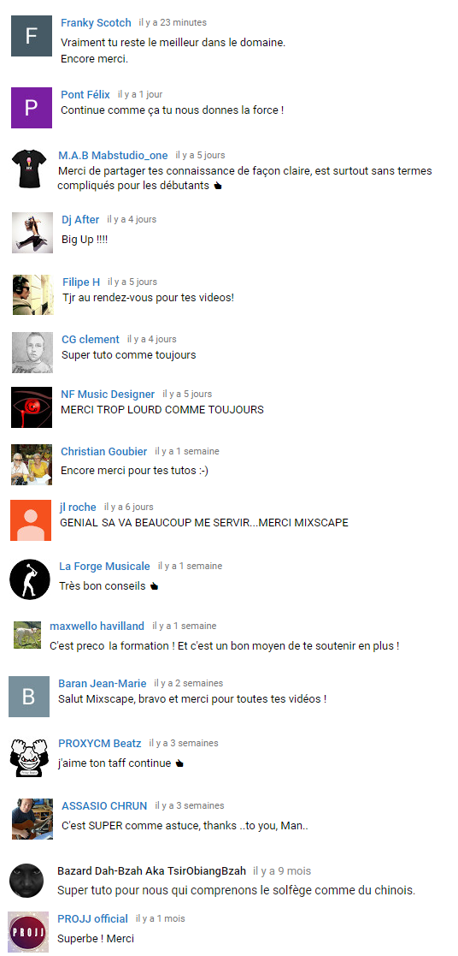The height and width of the screenshot is (956, 458).
Task: Open jl roche's orange default avatar
Action: [x=31, y=520]
